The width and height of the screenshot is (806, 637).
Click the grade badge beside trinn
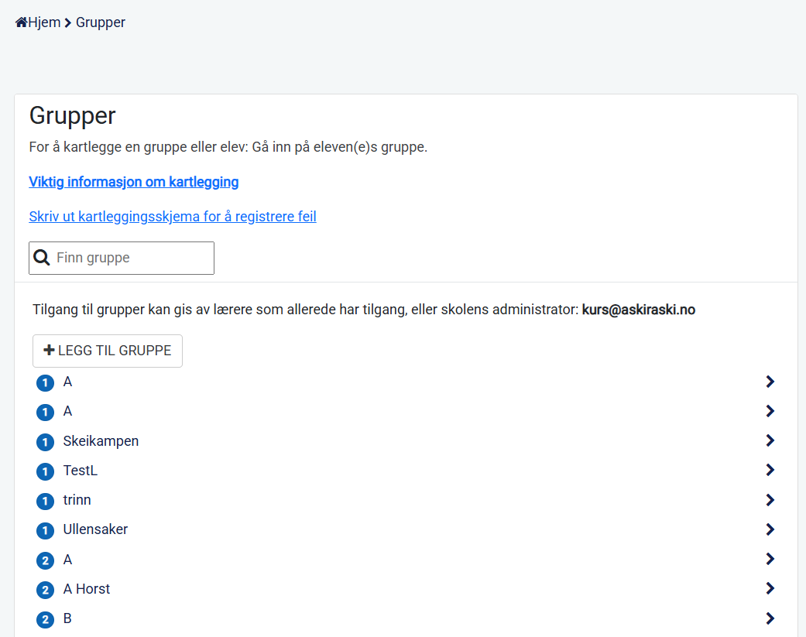45,501
